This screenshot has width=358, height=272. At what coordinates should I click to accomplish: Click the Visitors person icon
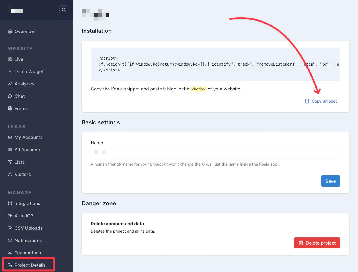10,174
